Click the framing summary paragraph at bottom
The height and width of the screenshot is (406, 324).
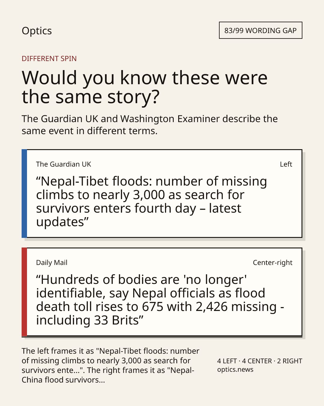pyautogui.click(x=110, y=365)
